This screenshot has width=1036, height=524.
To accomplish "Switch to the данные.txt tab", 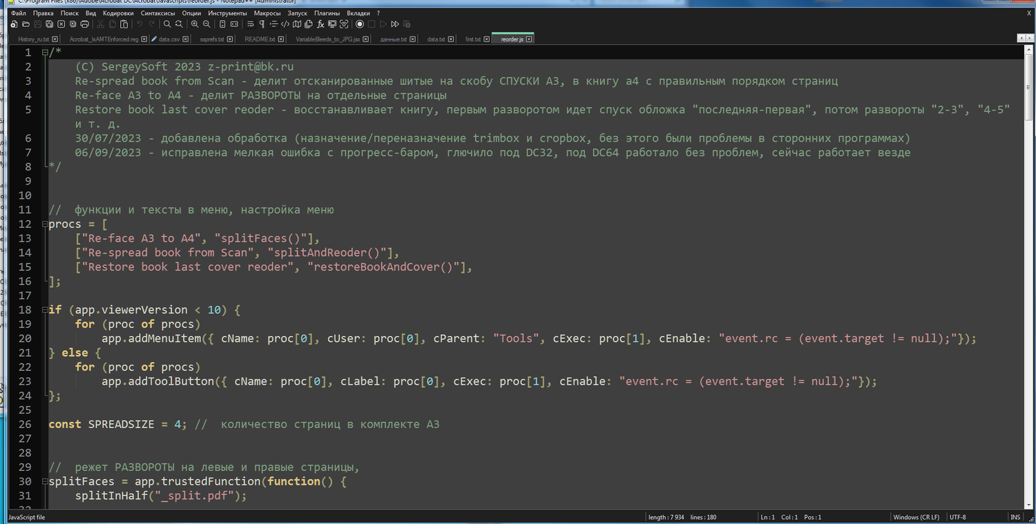I will [x=394, y=39].
